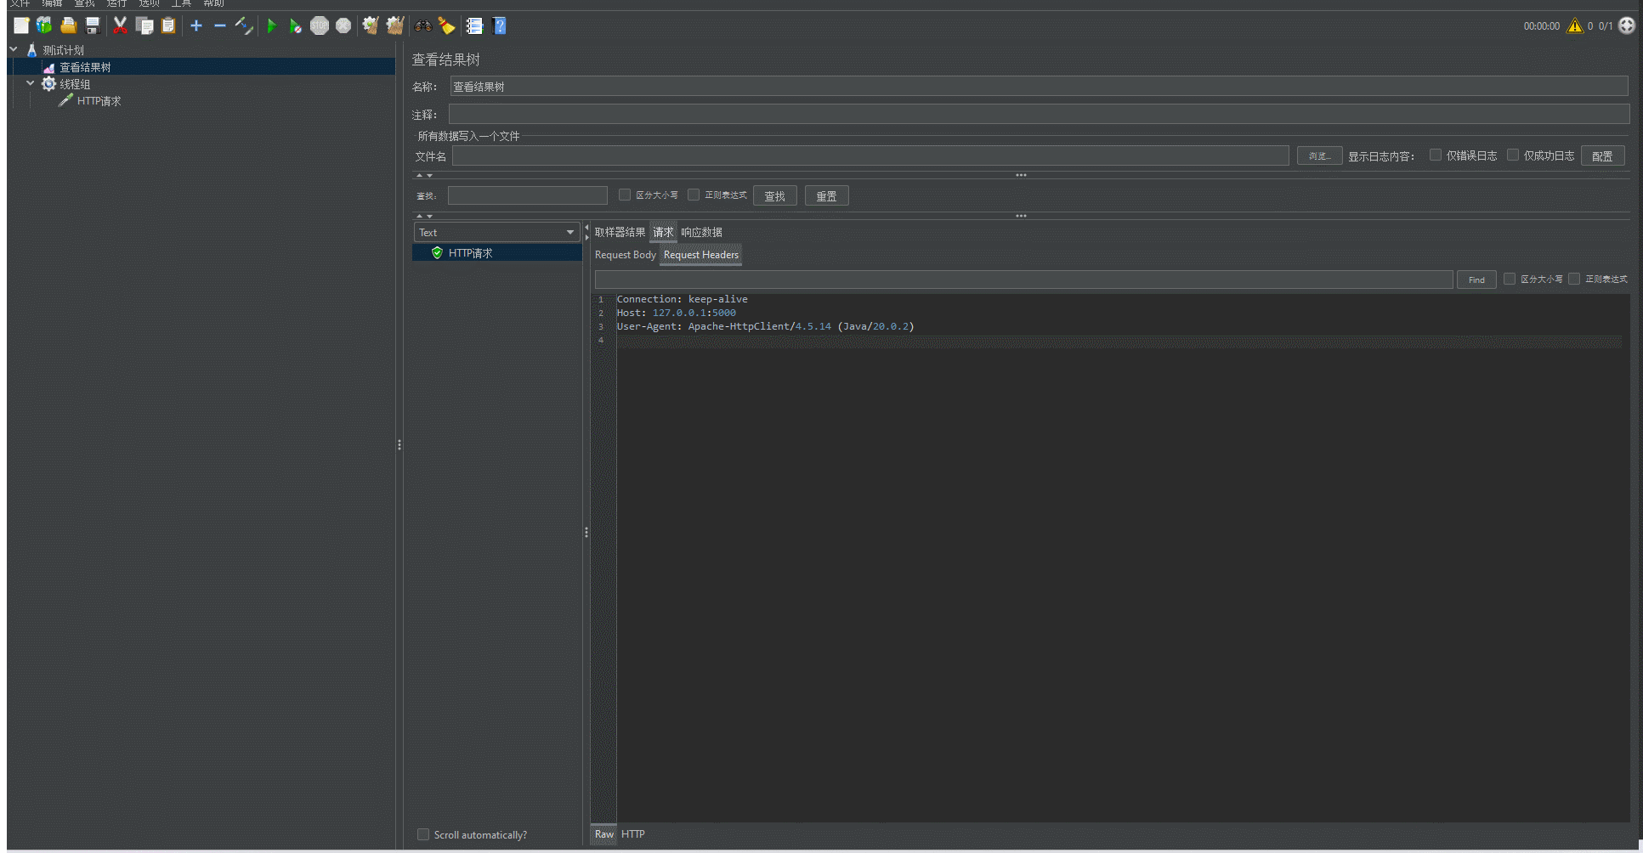Check 正则表达式 next to the Find button
The height and width of the screenshot is (853, 1643).
pos(1574,279)
